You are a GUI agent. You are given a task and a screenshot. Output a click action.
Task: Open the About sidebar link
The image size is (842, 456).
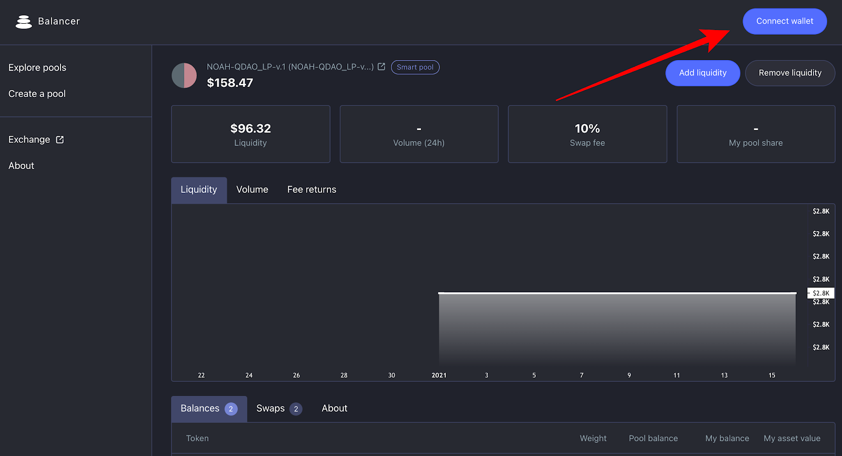coord(21,166)
